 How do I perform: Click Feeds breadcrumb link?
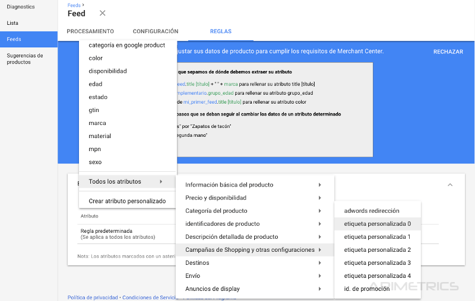(74, 5)
